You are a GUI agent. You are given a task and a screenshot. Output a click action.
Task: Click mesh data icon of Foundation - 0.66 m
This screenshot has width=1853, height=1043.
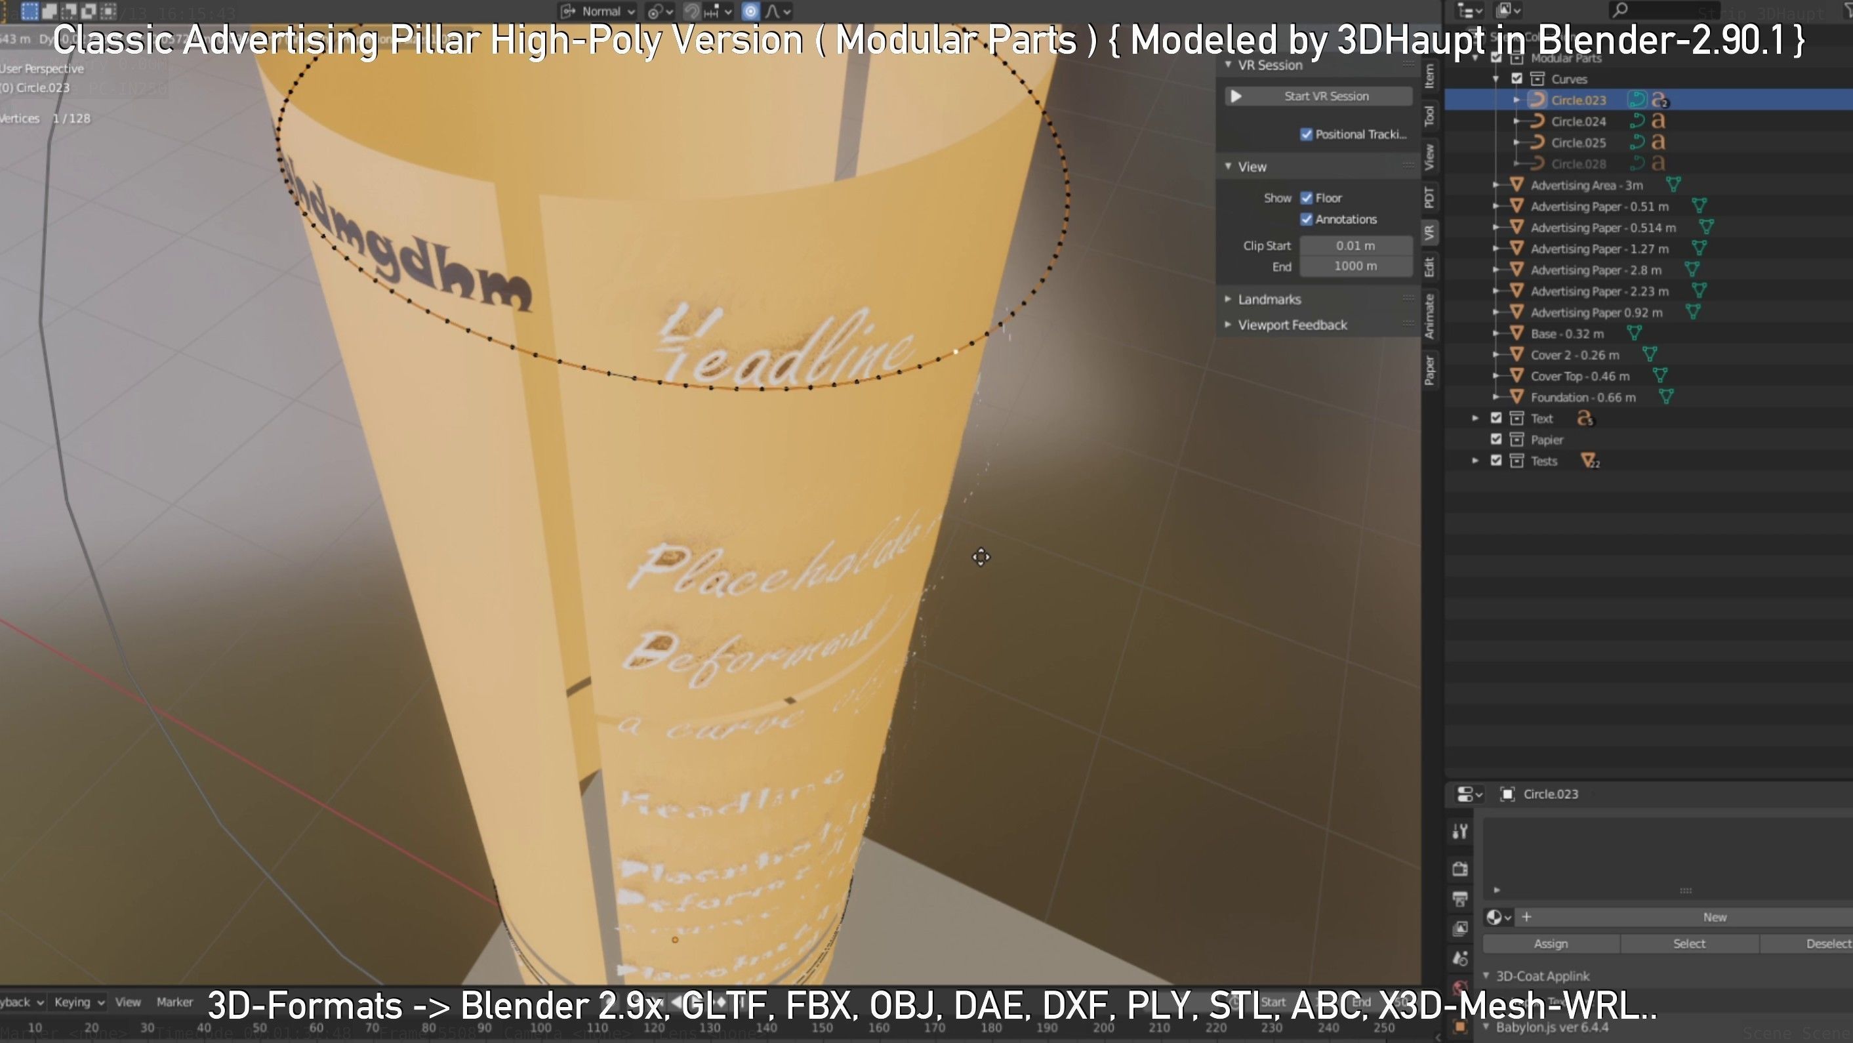[1666, 396]
